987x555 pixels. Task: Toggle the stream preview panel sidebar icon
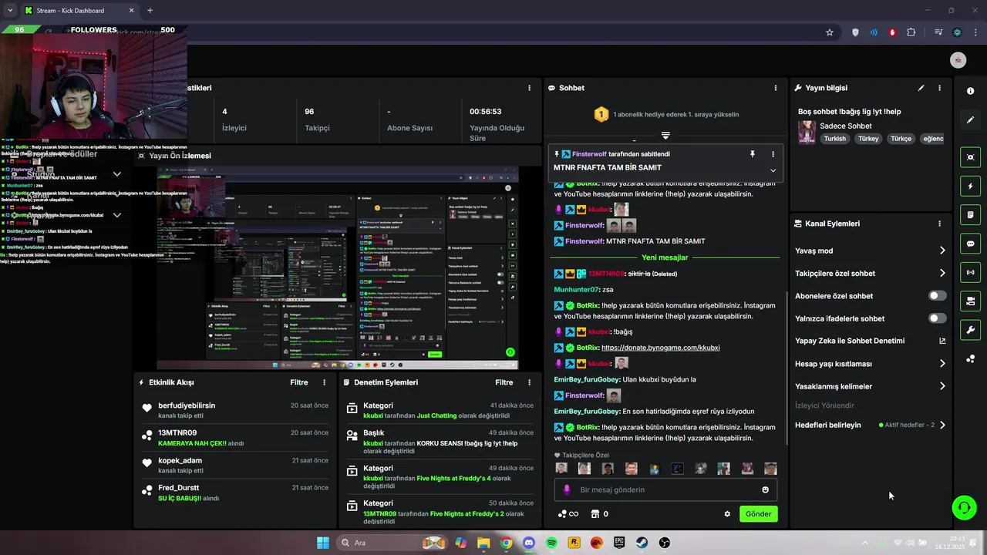pos(970,157)
